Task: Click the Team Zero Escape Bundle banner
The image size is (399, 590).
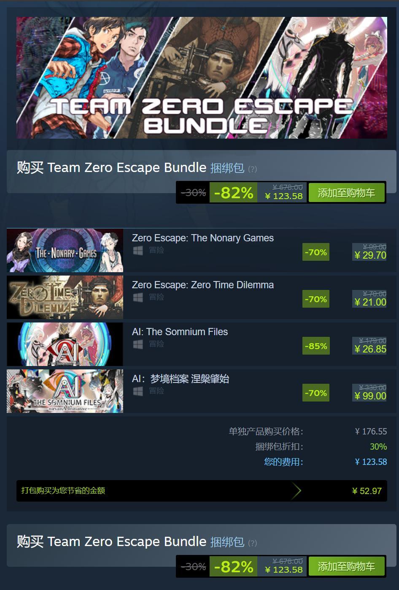Action: click(x=202, y=78)
